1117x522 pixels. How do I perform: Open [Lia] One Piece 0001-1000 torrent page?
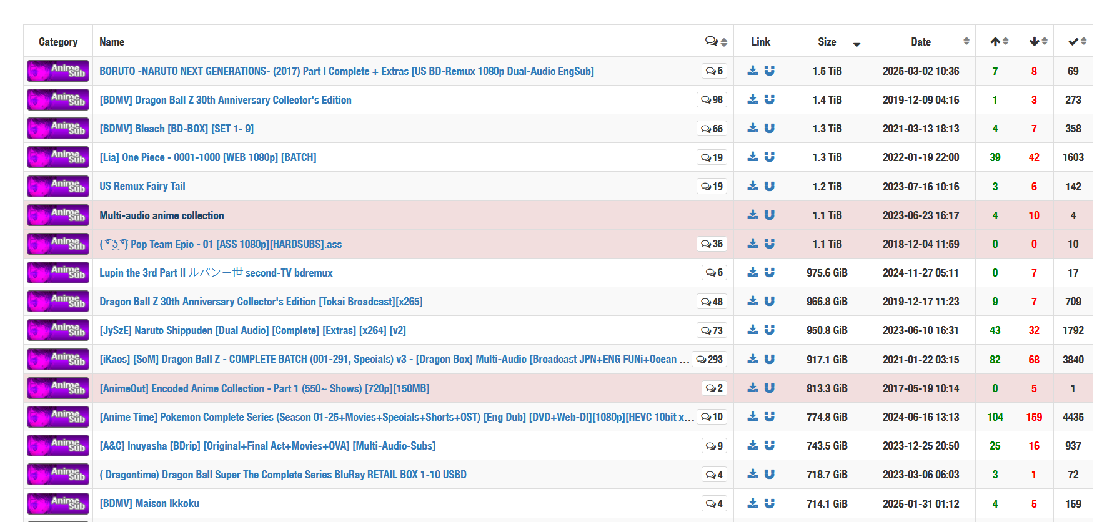coord(208,157)
